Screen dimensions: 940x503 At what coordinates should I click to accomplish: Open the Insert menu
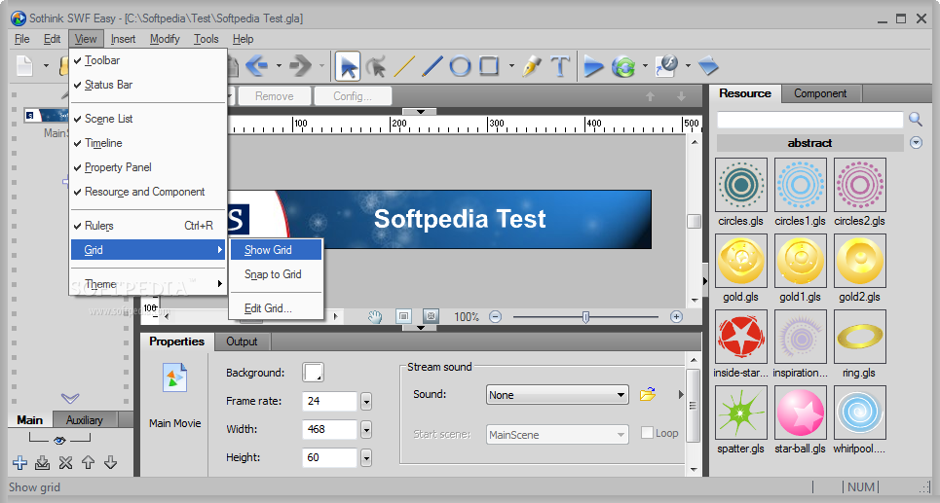click(123, 39)
